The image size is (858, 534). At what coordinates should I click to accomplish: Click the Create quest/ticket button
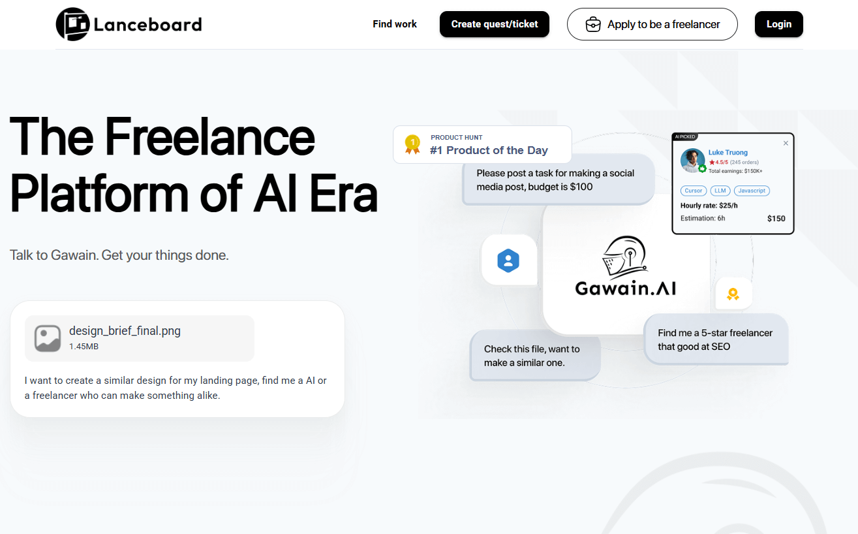(495, 24)
